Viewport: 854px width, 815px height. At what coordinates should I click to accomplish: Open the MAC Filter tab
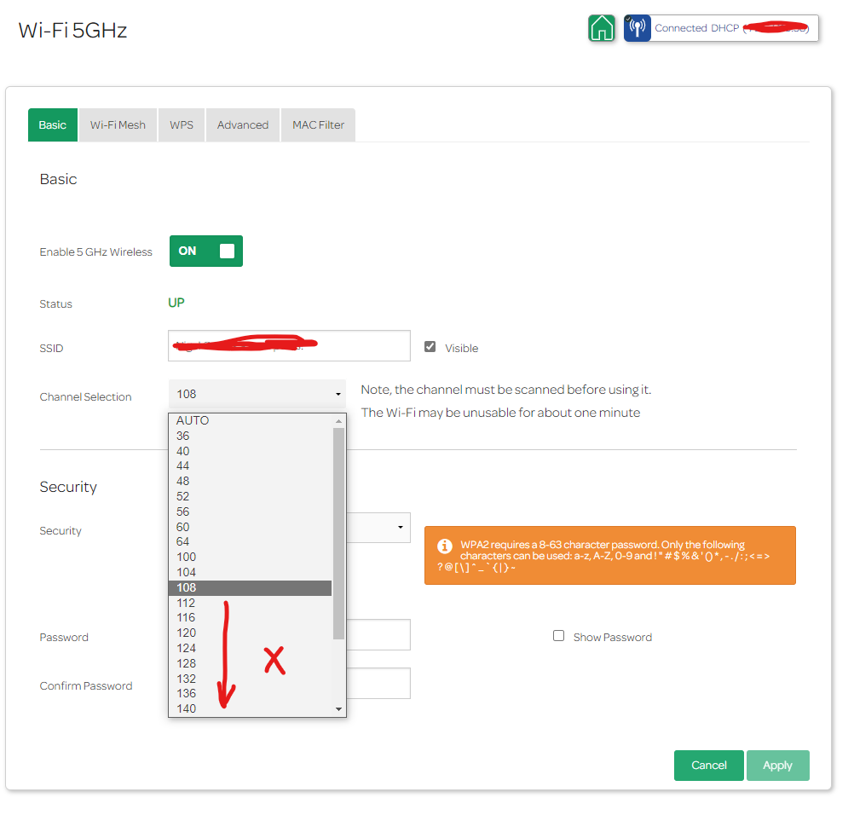tap(318, 124)
